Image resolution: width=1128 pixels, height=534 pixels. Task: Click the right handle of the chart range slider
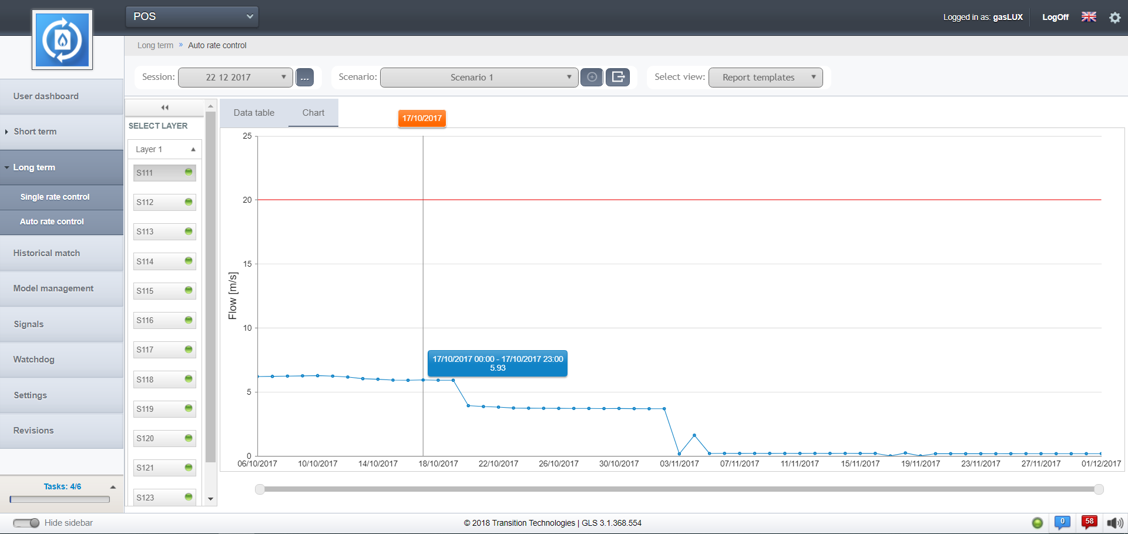[x=1099, y=489]
